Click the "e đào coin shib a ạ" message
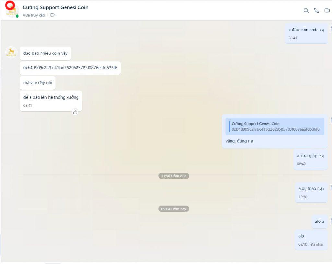Image resolution: width=332 pixels, height=264 pixels. [x=306, y=30]
